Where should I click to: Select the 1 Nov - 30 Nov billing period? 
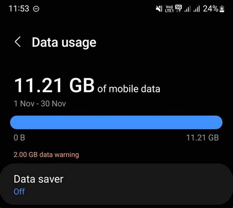pyautogui.click(x=40, y=104)
